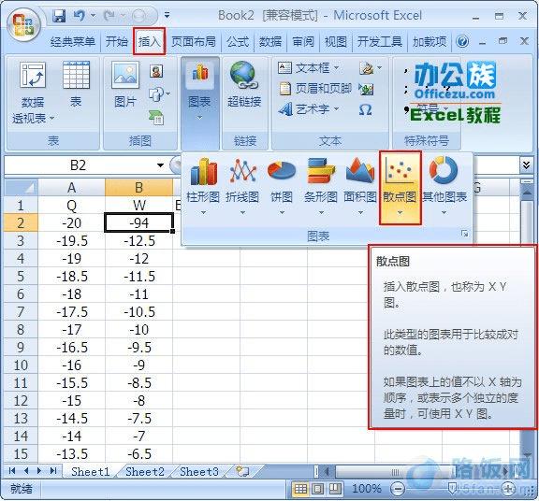The width and height of the screenshot is (539, 501).
Task: Expand the formula bar with double chevron
Action: (526, 165)
